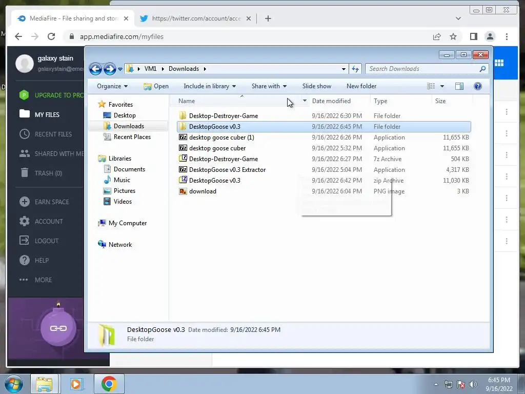The height and width of the screenshot is (394, 525).
Task: Open the Include in library menu
Action: pyautogui.click(x=210, y=86)
